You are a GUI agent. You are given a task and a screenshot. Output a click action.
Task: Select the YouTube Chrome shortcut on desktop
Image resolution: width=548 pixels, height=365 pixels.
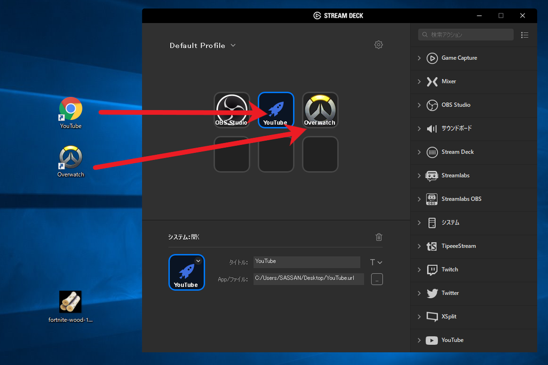(x=71, y=113)
